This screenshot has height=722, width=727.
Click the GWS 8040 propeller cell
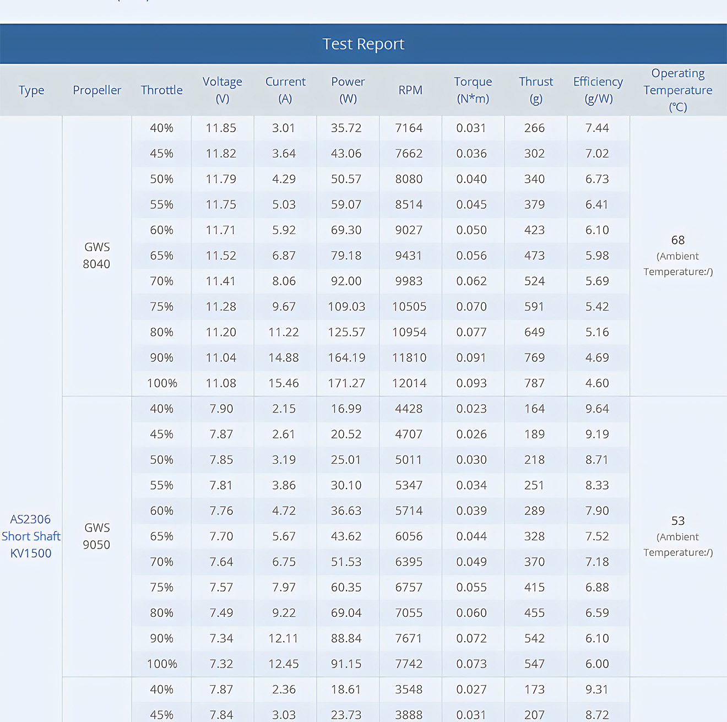[x=97, y=256]
